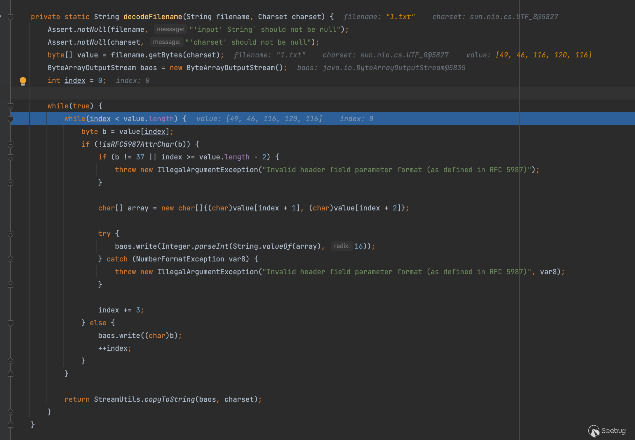The width and height of the screenshot is (635, 440).
Task: Click the copyToString method call
Action: pyautogui.click(x=170, y=400)
